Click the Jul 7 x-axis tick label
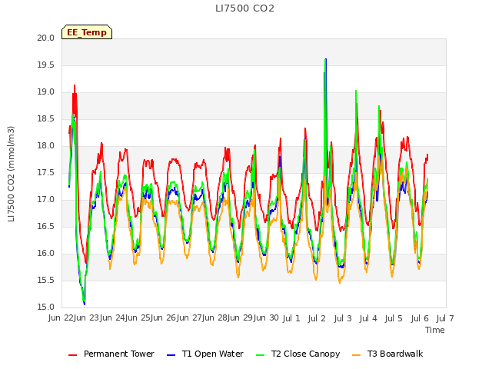Screen dimensions: 492x369 445,319
